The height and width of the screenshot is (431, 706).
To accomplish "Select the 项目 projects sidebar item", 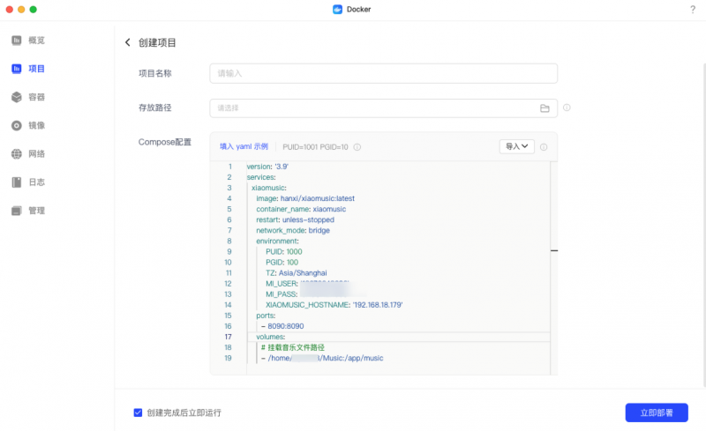I will 36,69.
